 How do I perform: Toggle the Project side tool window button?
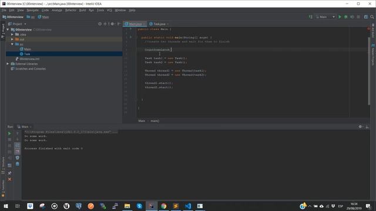click(3, 31)
